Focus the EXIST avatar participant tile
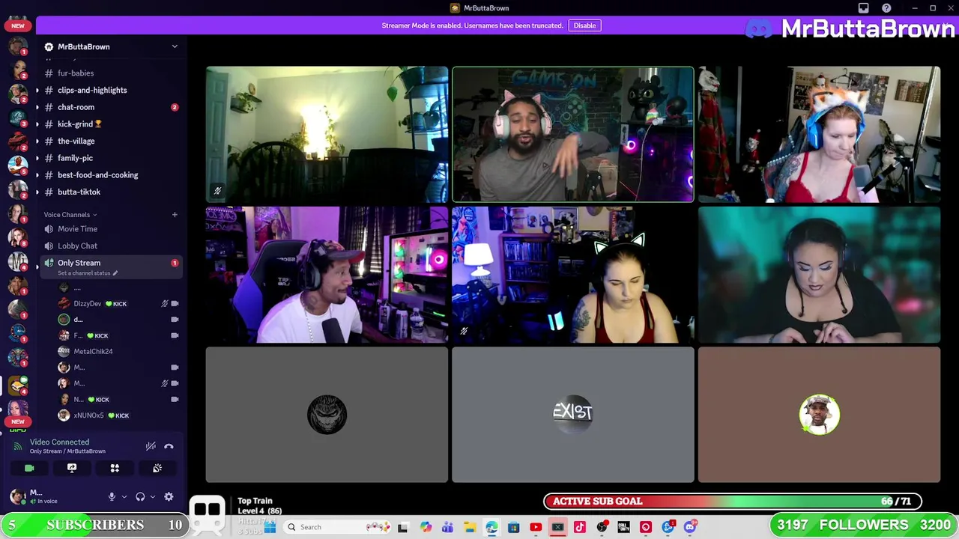The image size is (959, 539). [573, 415]
